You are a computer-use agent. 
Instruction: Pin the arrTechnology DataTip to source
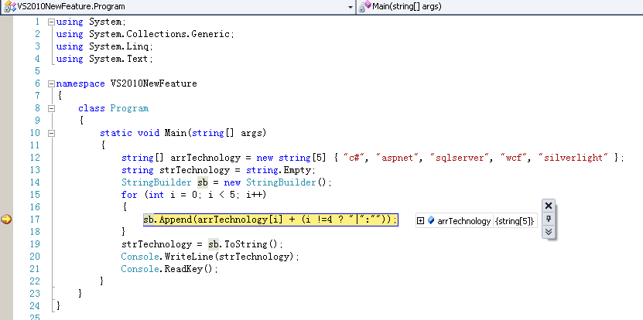click(549, 219)
